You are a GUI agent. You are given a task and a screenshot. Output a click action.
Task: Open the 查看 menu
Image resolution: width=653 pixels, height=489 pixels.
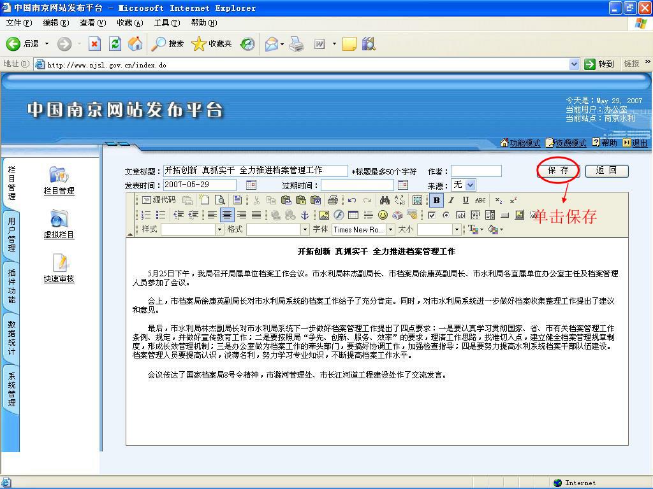93,23
